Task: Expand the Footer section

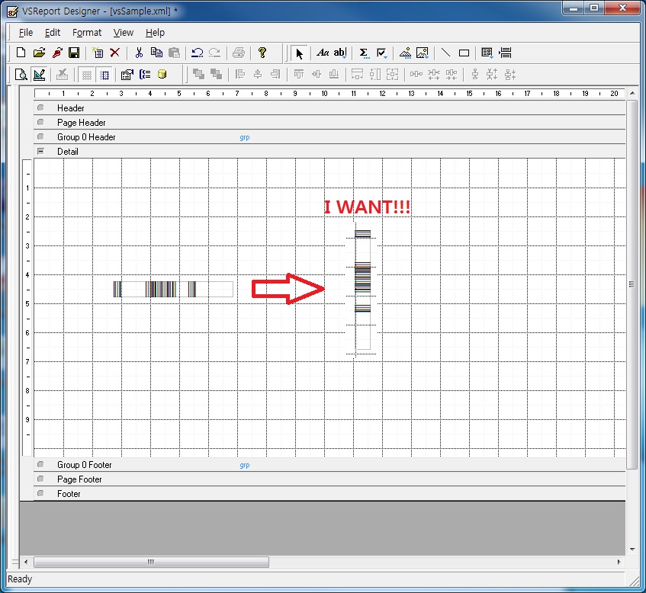Action: (40, 493)
